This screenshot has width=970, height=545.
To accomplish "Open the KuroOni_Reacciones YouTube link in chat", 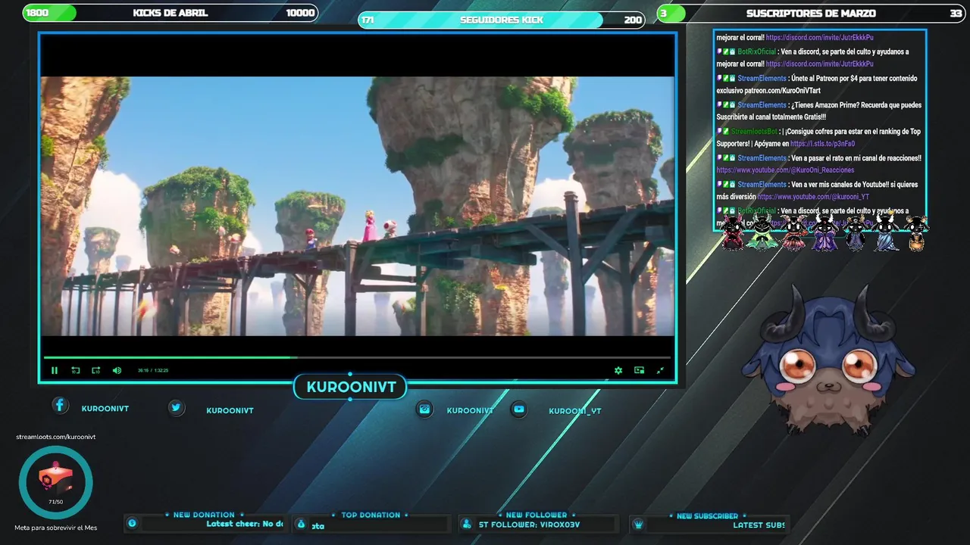I will coord(785,170).
